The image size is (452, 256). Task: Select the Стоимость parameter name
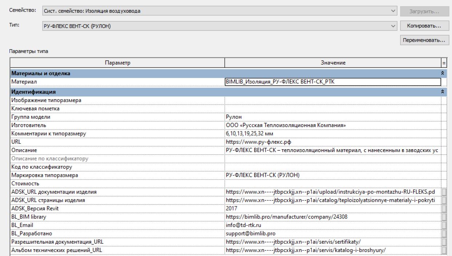(25, 184)
